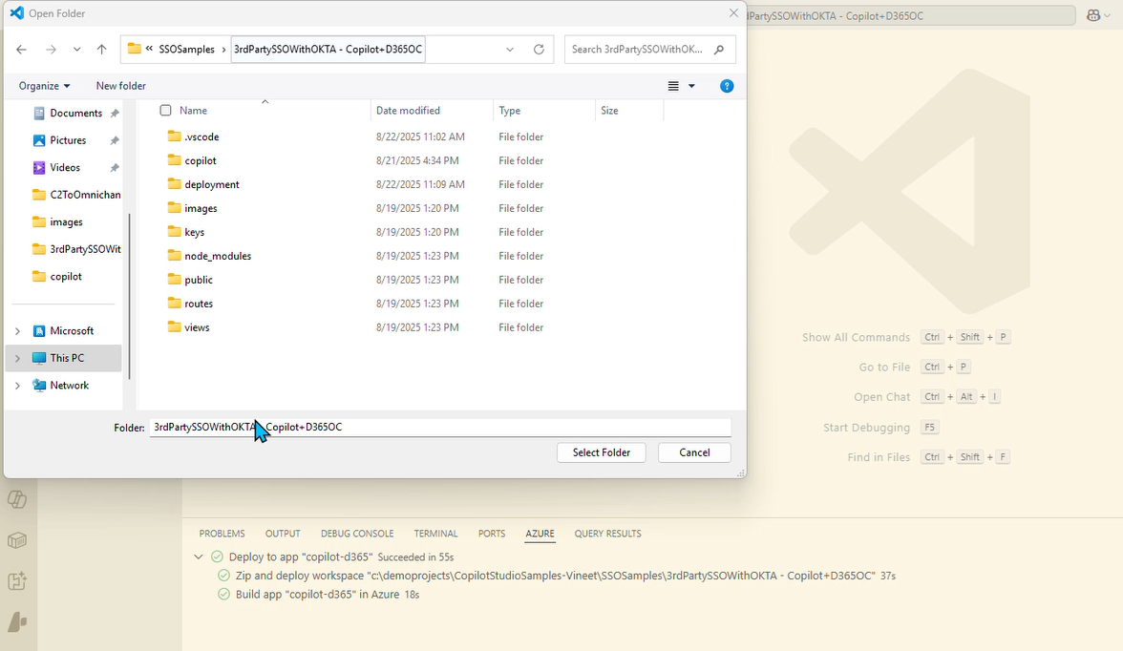Switch to the TERMINAL tab

tap(435, 534)
